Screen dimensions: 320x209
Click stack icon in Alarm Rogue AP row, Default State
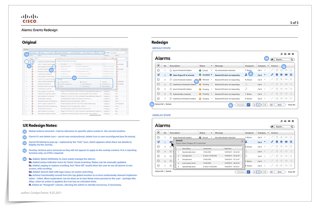pyautogui.click(x=277, y=75)
